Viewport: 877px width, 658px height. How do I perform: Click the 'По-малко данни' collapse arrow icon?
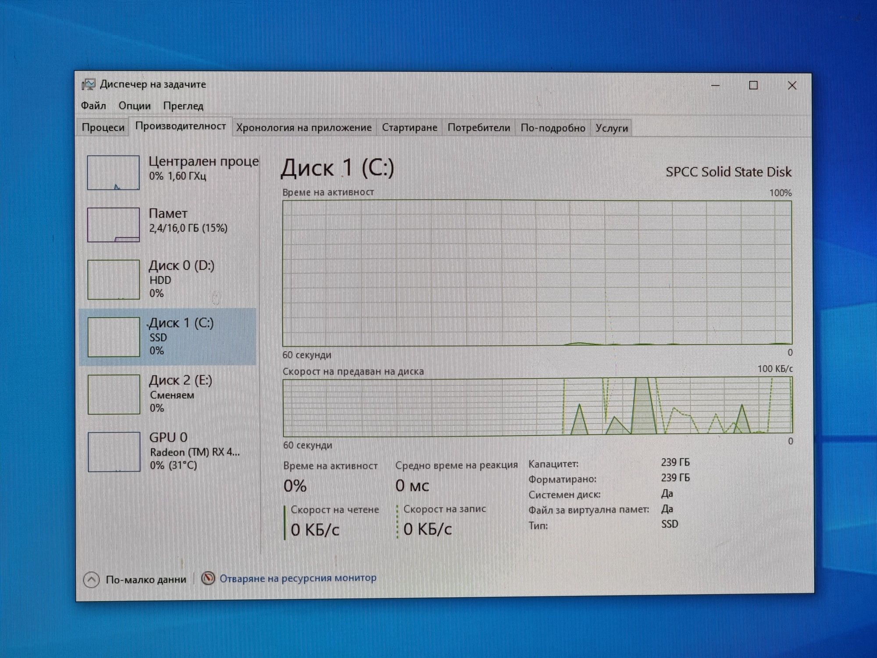(x=91, y=580)
